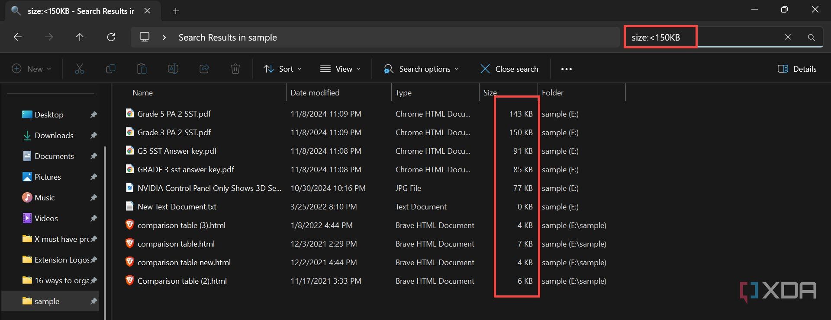Sort by Date modified column header
The height and width of the screenshot is (320, 831).
point(315,92)
